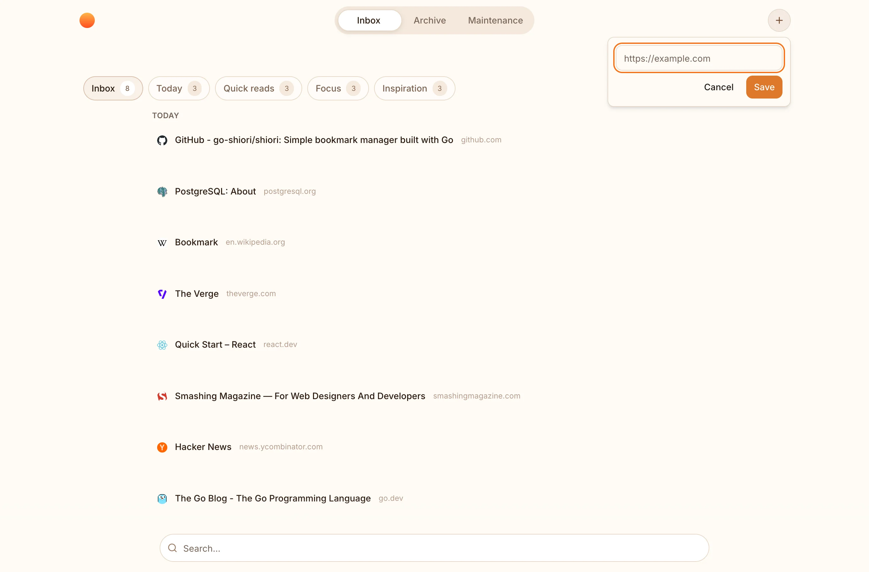Open the go-shiori/shiori GitHub bookmark
The image size is (869, 572).
[314, 140]
